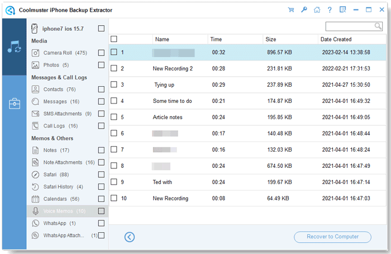Open Calendars (56) category
This screenshot has width=391, height=254.
(x=61, y=199)
